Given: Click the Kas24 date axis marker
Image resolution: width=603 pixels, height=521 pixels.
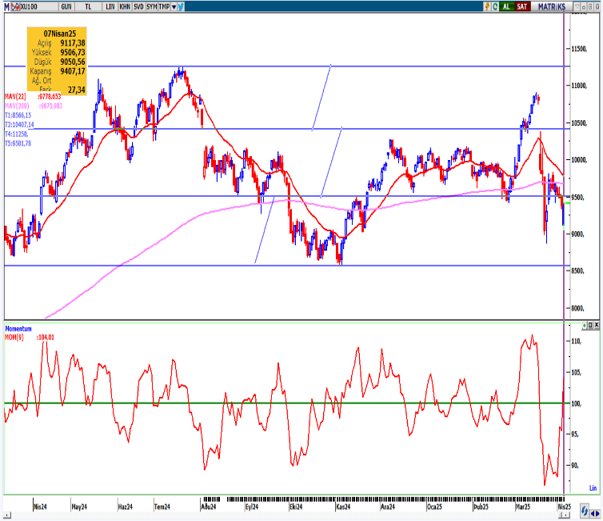Looking at the screenshot, I should click(x=343, y=507).
